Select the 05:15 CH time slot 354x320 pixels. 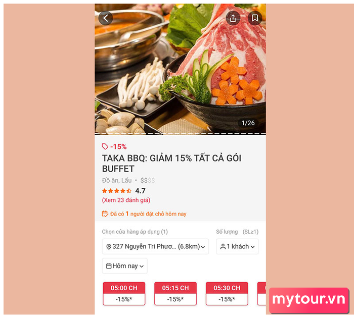click(x=175, y=294)
